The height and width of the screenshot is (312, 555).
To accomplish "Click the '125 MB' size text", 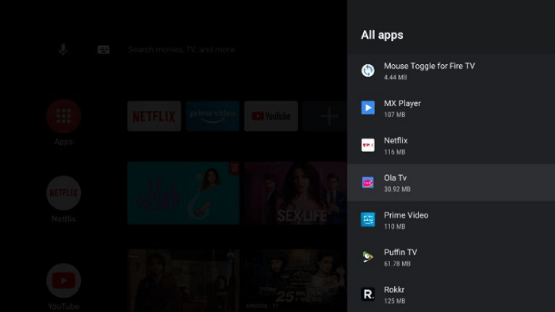I will click(x=395, y=301).
